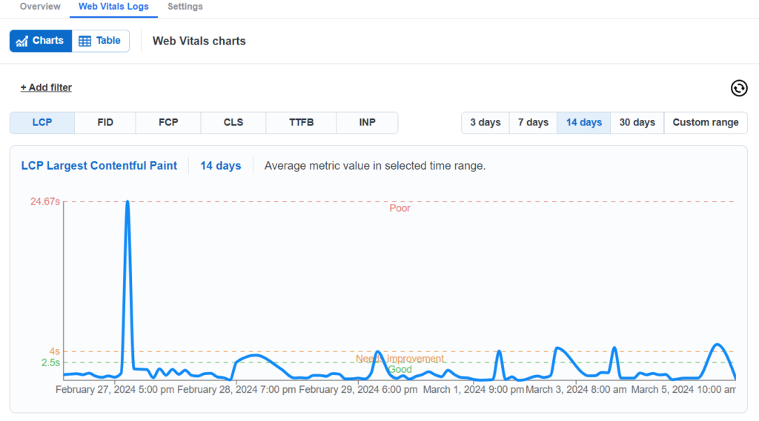Click the Web Vitals charts title

[199, 41]
